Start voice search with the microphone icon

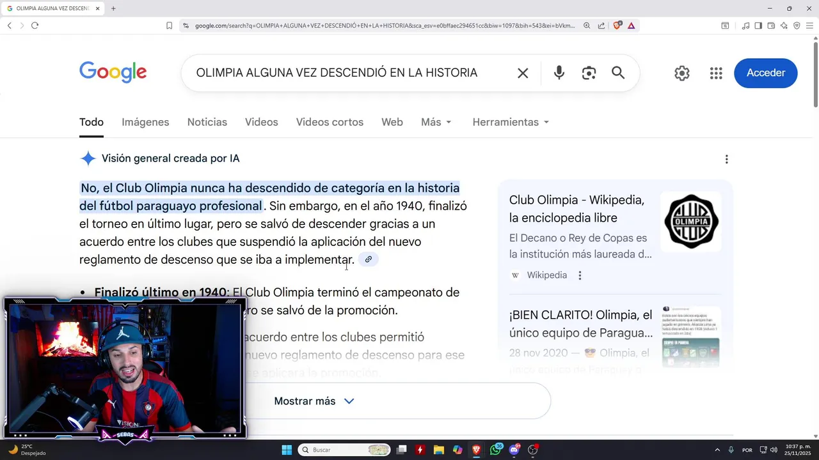point(559,73)
